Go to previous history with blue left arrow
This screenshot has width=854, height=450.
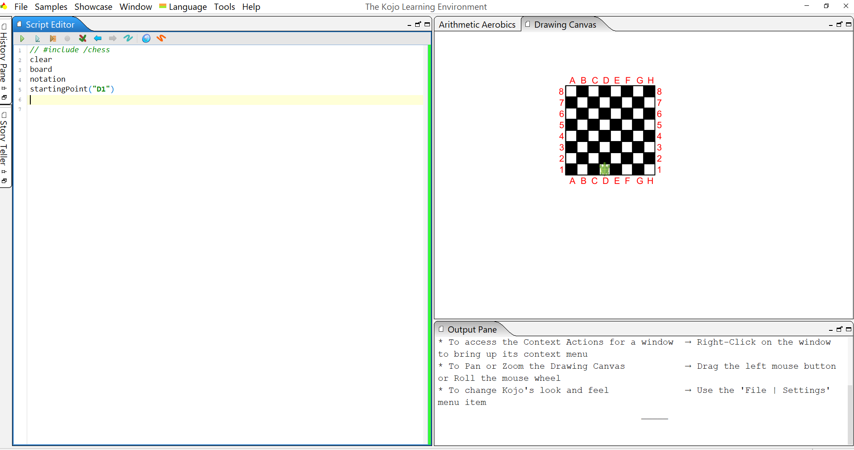click(98, 38)
